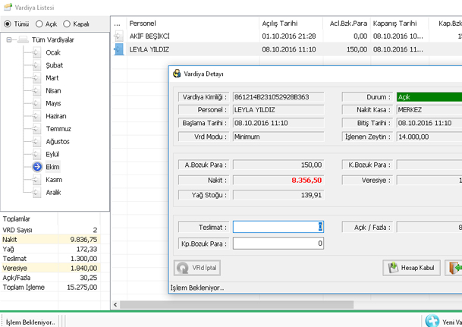Click the green Açık status field
The height and width of the screenshot is (327, 462).
(429, 97)
